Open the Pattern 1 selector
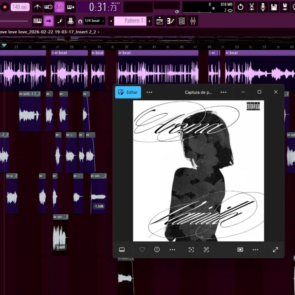 pos(130,21)
